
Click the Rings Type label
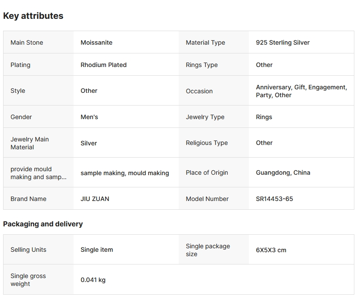coord(201,65)
